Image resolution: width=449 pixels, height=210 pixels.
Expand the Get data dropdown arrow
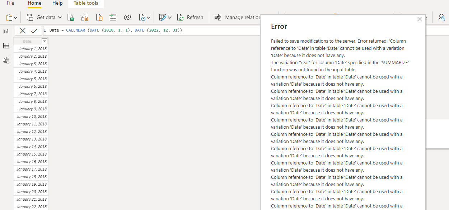[x=60, y=17]
